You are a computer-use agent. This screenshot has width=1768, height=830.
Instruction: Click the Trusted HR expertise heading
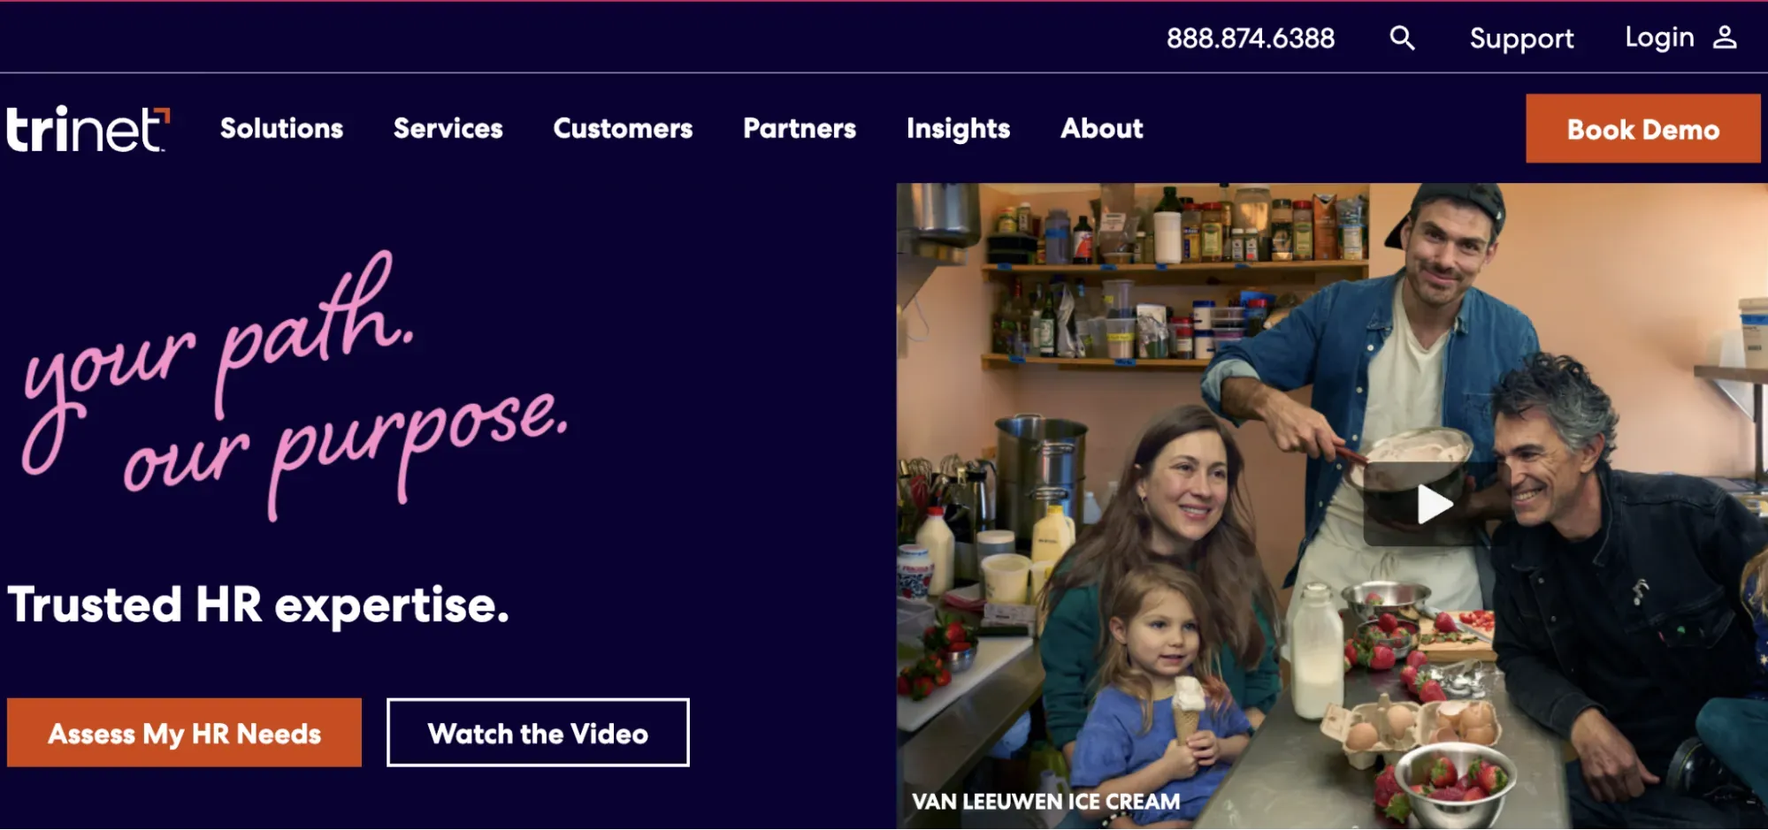[258, 605]
